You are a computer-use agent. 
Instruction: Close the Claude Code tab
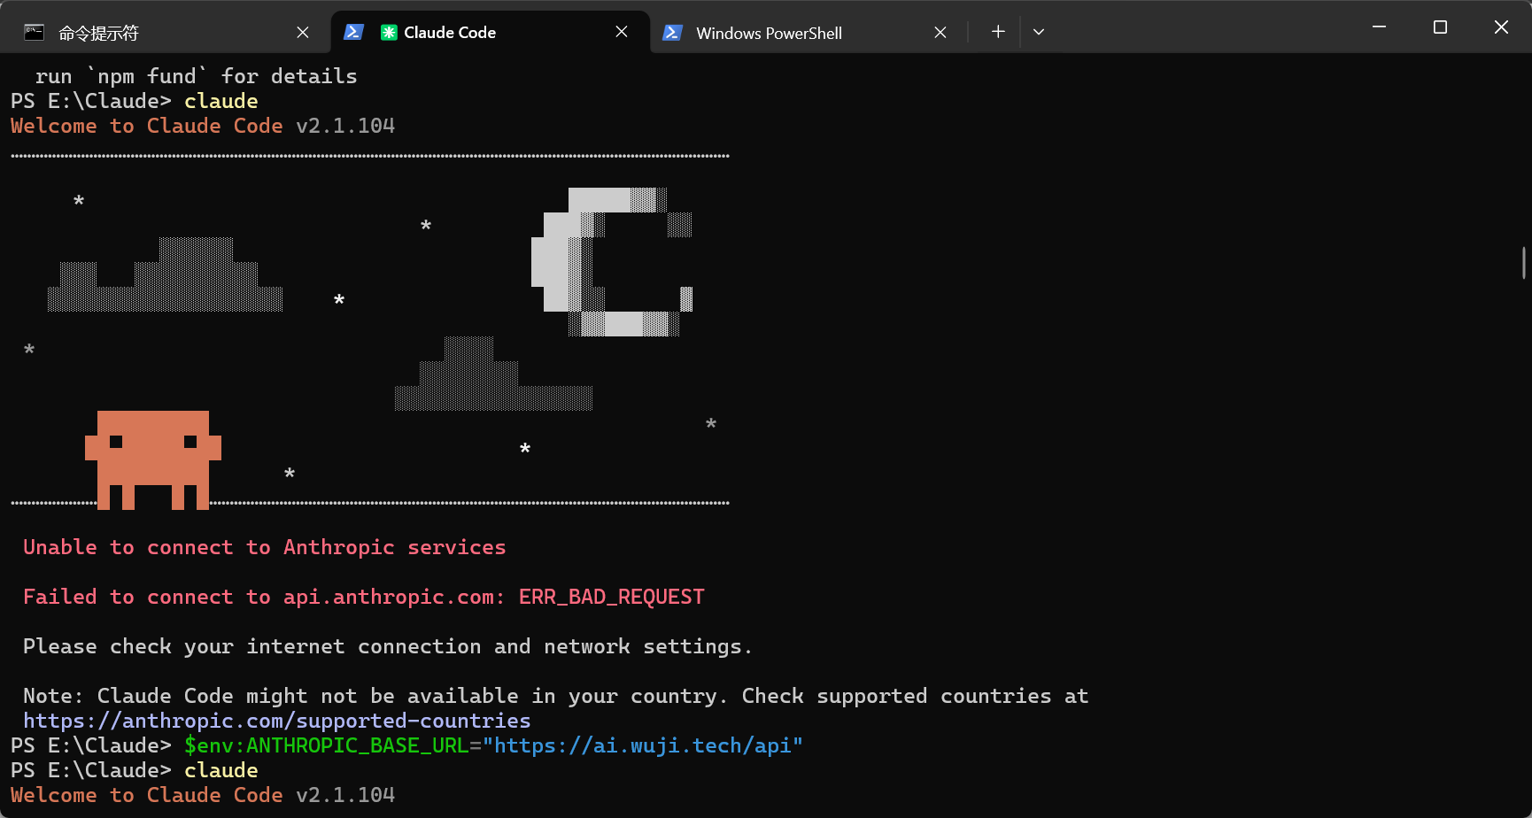pyautogui.click(x=622, y=32)
